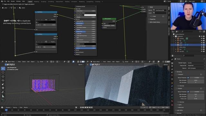Image resolution: width=206 pixels, height=116 pixels.
Task: Select the Select Box tool in left viewport
Action: tap(3, 69)
